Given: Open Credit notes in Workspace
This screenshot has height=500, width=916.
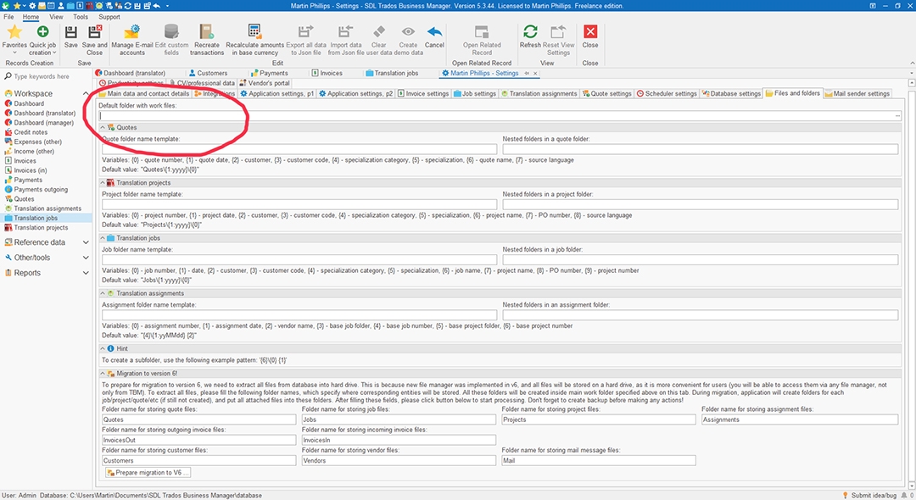Looking at the screenshot, I should pyautogui.click(x=31, y=132).
